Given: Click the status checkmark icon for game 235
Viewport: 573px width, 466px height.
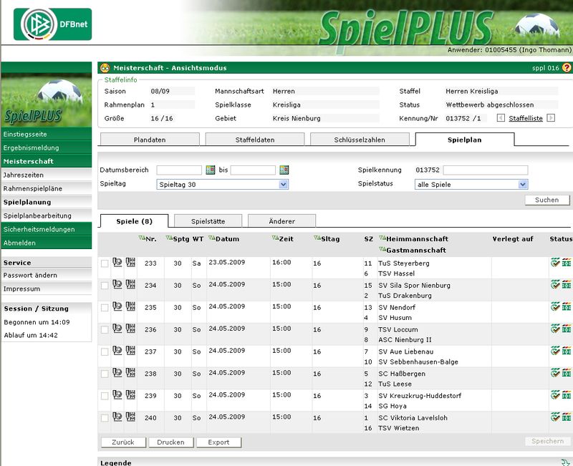Looking at the screenshot, I should tap(555, 306).
